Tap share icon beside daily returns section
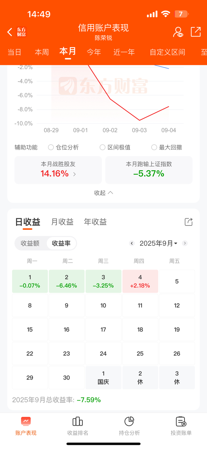The image size is (207, 449). coord(188,222)
